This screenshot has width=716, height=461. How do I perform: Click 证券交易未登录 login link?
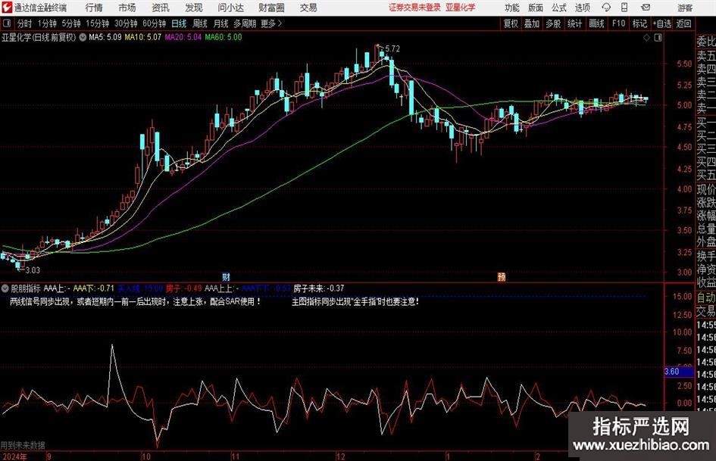click(x=414, y=8)
